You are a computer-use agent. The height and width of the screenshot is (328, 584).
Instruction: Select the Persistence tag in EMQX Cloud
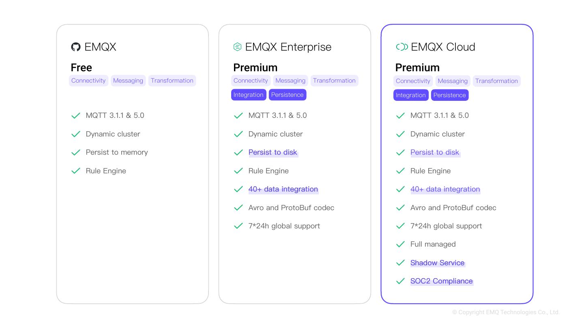pyautogui.click(x=449, y=95)
